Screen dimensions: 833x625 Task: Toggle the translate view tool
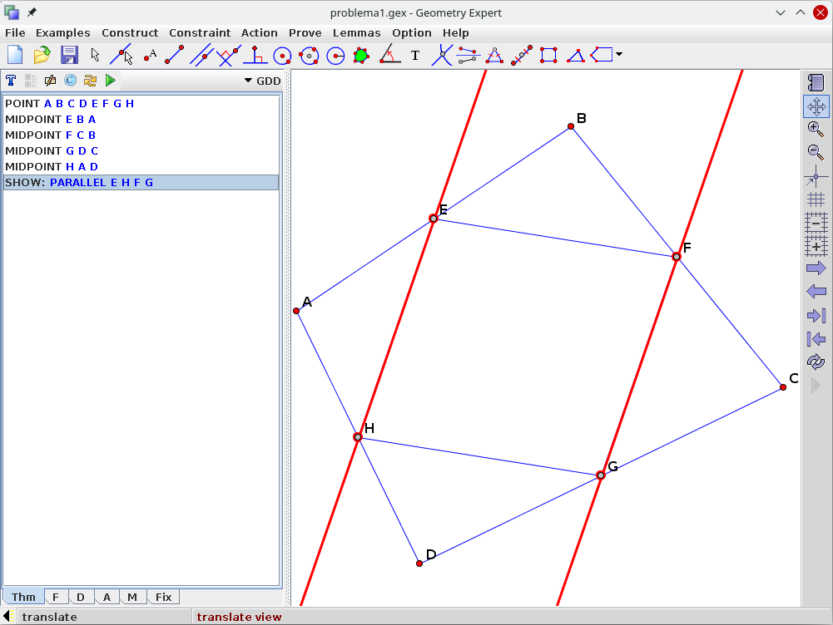pos(816,106)
